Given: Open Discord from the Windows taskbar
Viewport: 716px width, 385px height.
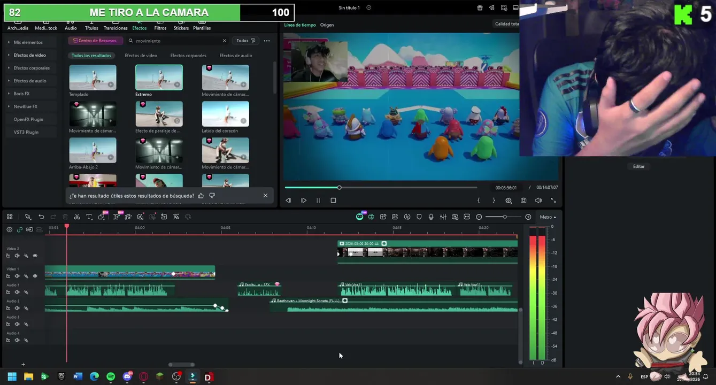Looking at the screenshot, I should pyautogui.click(x=127, y=376).
